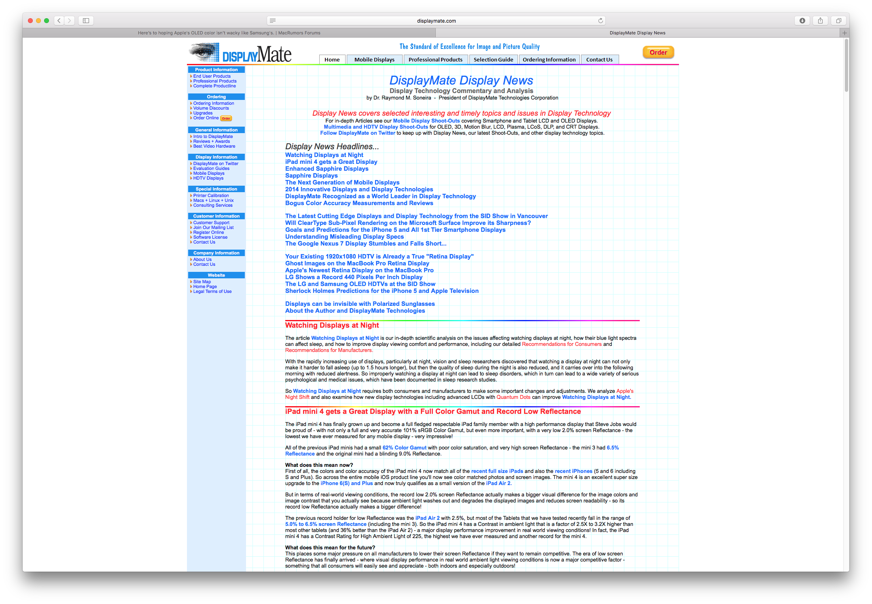Go back with Safari's back arrow
This screenshot has height=604, width=872.
pyautogui.click(x=59, y=21)
